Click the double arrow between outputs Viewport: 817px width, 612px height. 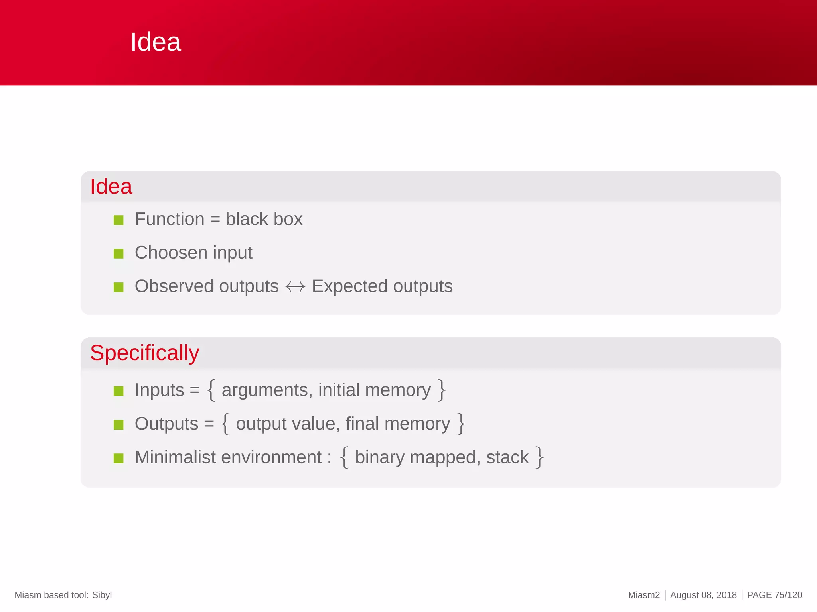[295, 286]
